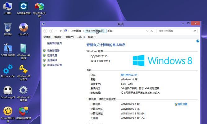Click the back navigation arrow
Viewport: 207px width, 124px height.
click(x=45, y=31)
